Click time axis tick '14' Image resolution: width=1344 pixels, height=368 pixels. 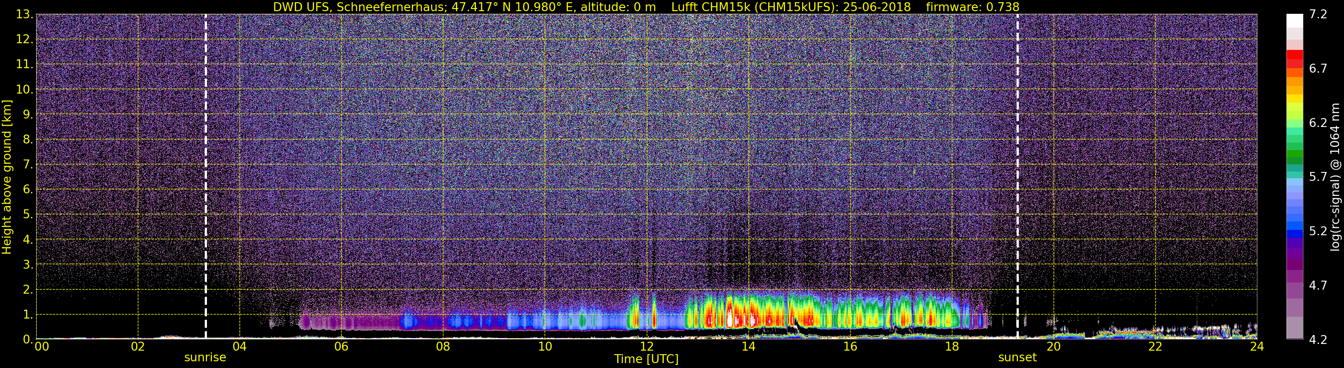click(748, 347)
